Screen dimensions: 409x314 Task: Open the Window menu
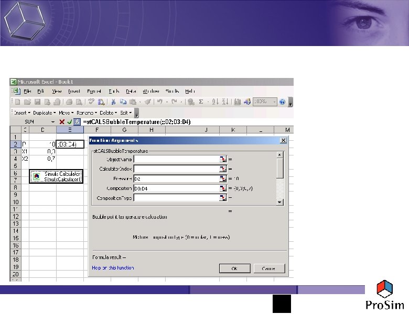coord(151,91)
